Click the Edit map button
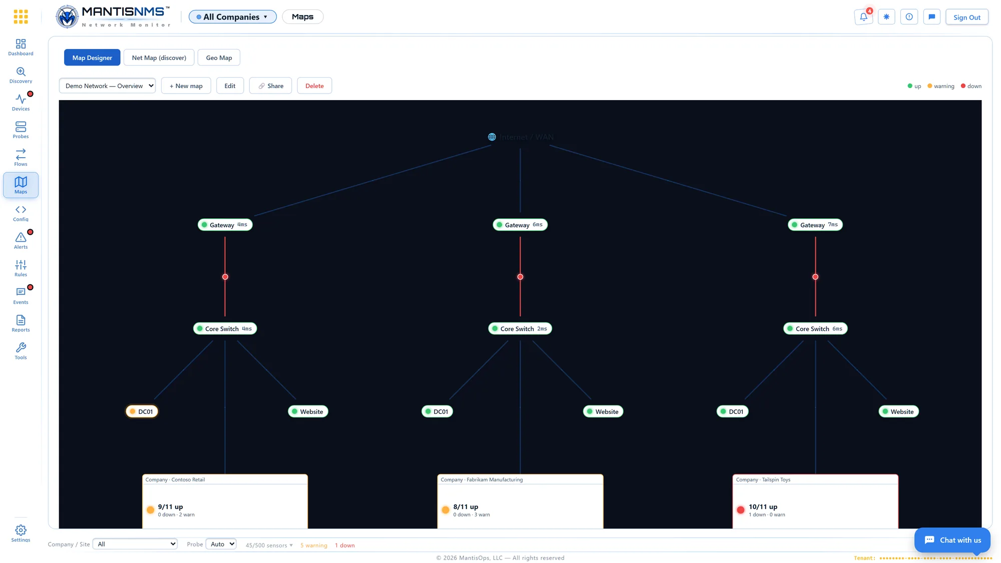 coord(230,86)
